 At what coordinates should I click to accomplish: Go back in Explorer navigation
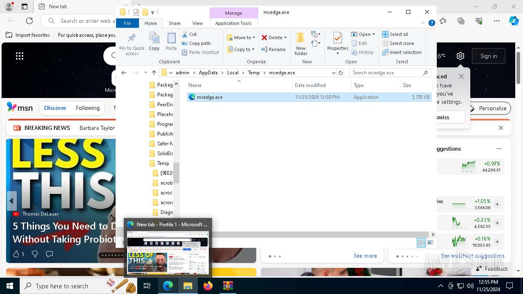(124, 73)
